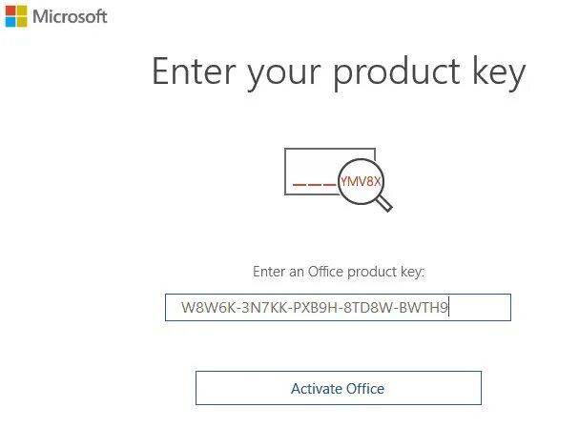Click the W8W6K segment in key field

pos(202,308)
